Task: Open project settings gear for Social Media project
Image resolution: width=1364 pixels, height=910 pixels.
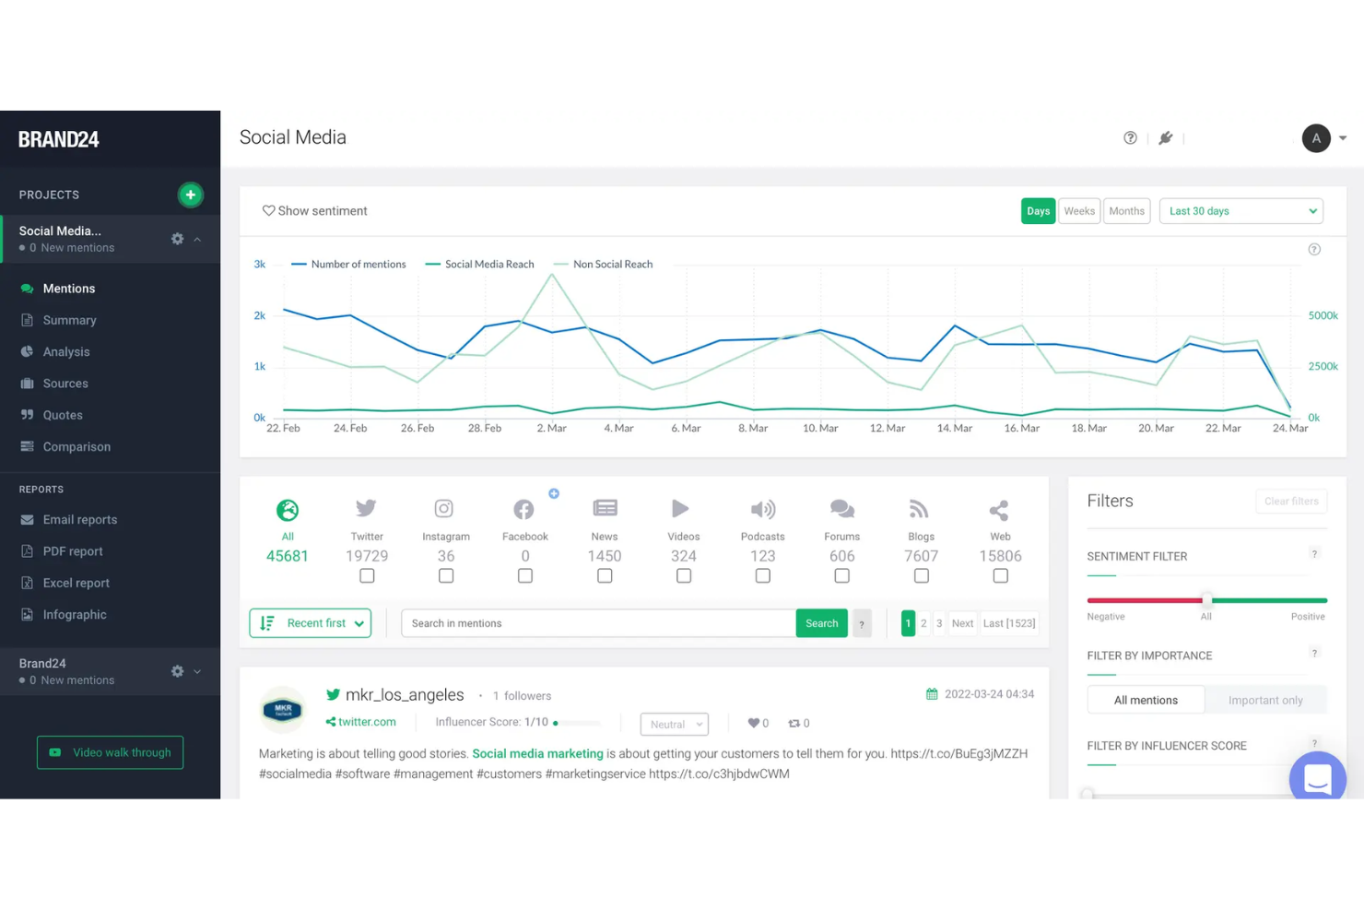Action: coord(177,238)
